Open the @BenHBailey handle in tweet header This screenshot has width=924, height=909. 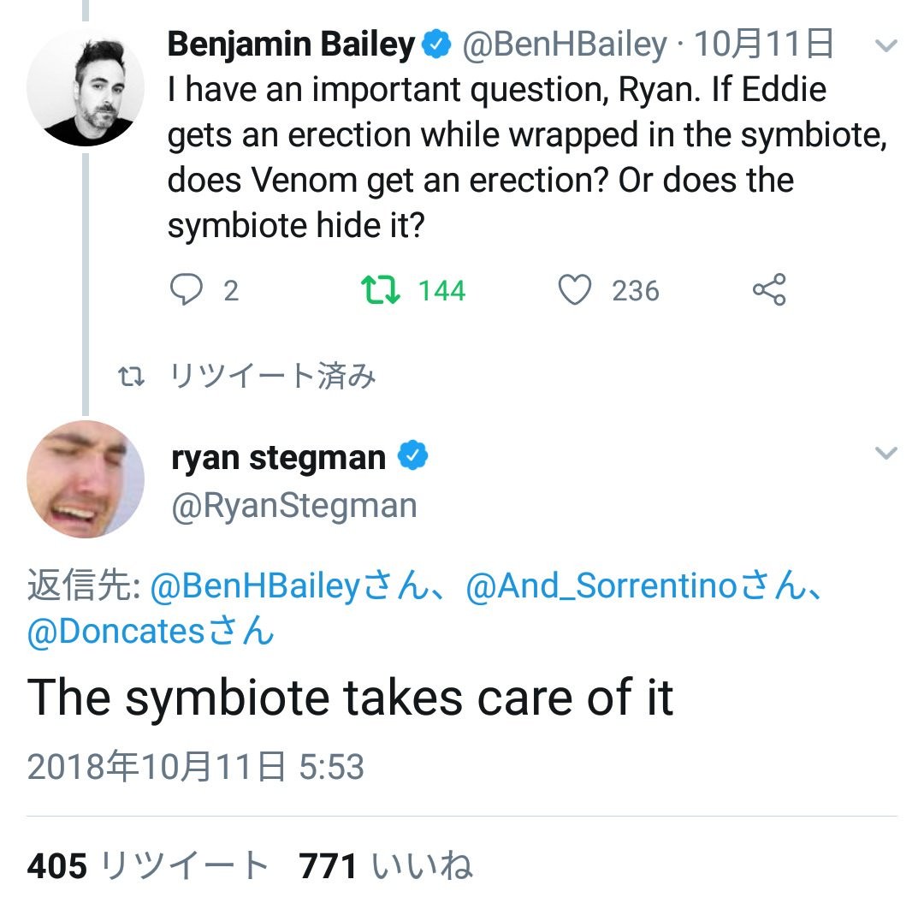(564, 45)
